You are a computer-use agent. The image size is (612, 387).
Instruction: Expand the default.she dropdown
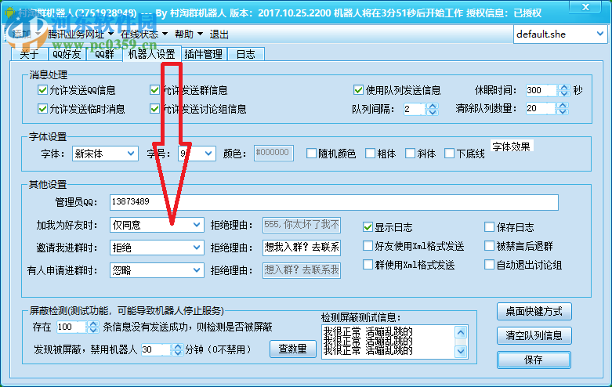click(x=560, y=34)
